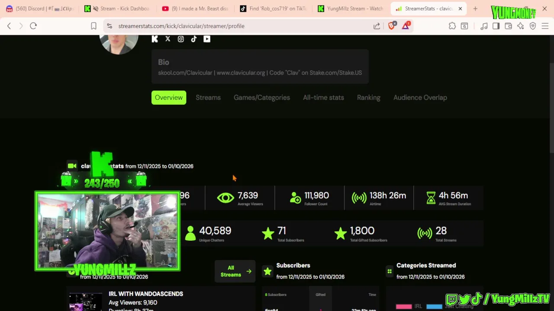The width and height of the screenshot is (554, 311).
Task: Click the Average Viewers eye icon
Action: pyautogui.click(x=225, y=198)
